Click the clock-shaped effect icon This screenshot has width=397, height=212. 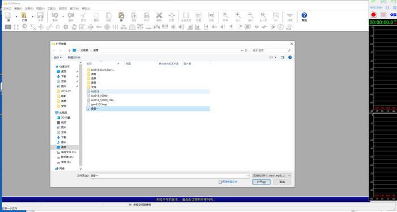(x=281, y=27)
